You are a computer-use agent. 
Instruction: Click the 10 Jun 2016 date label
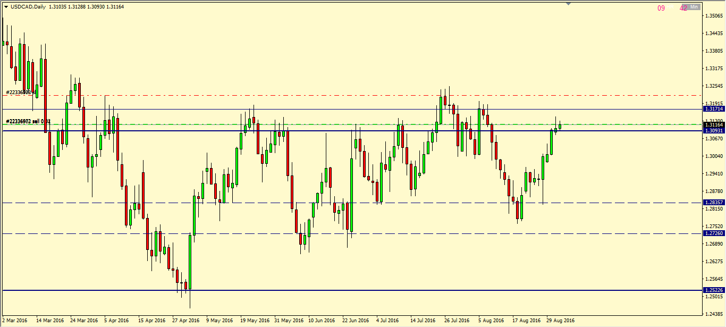pyautogui.click(x=323, y=321)
